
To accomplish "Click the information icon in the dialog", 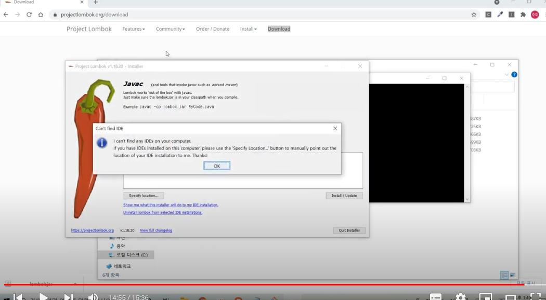I will (102, 143).
